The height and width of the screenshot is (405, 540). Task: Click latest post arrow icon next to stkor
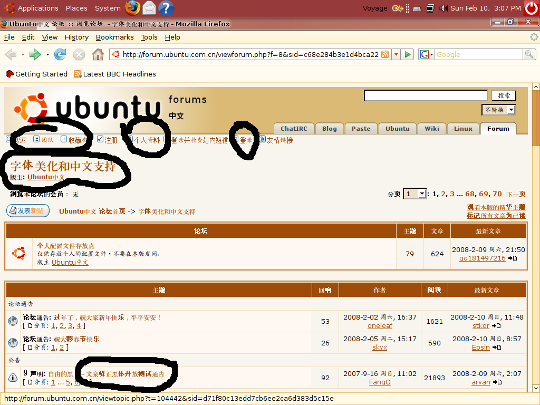coord(496,326)
